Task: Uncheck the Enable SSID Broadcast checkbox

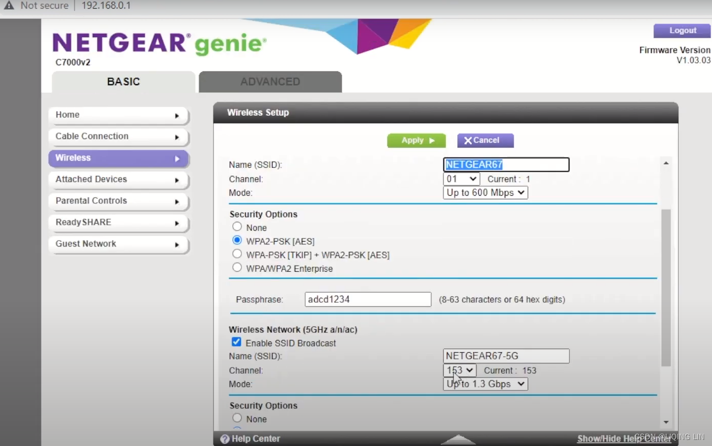Action: 236,342
